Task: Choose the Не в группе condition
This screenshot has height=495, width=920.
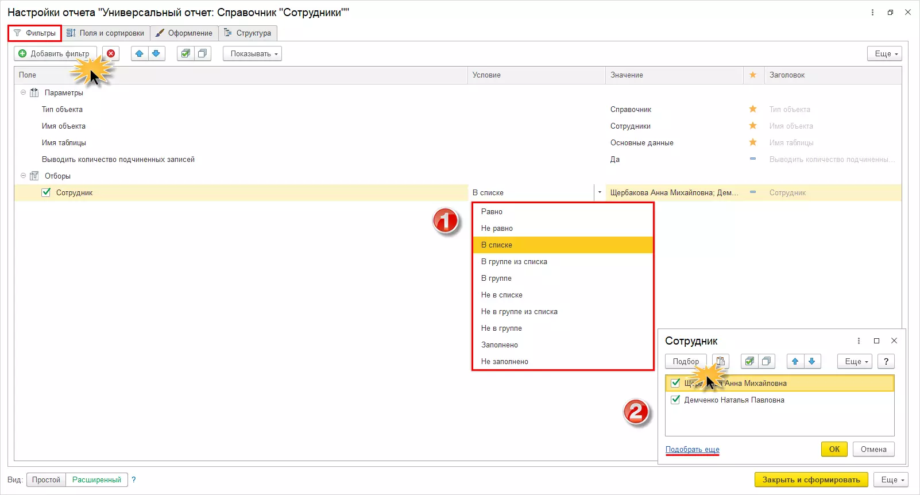Action: click(x=563, y=328)
